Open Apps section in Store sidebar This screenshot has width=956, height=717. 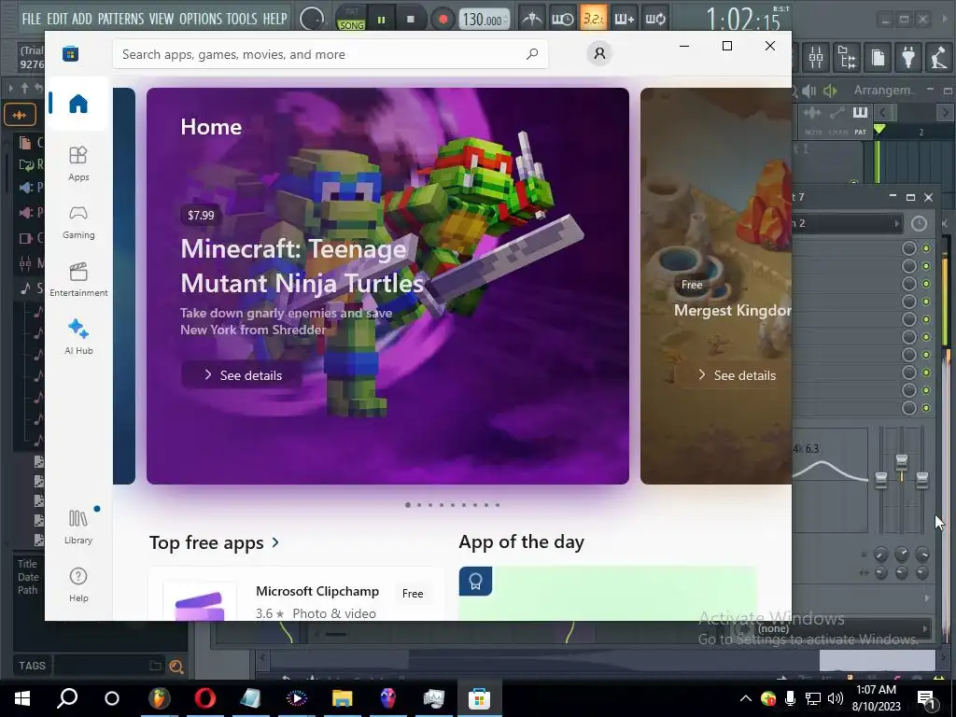[x=78, y=163]
